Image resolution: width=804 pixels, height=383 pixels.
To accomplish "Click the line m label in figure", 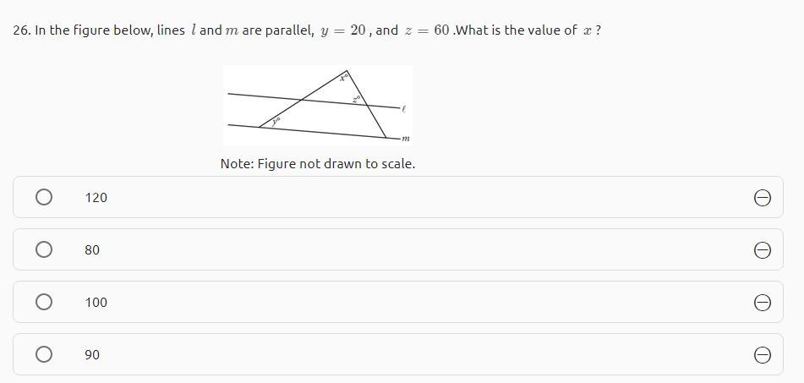I will [406, 139].
